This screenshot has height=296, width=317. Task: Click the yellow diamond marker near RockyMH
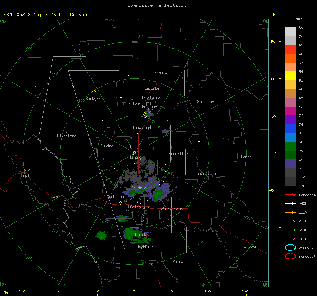tap(94, 92)
